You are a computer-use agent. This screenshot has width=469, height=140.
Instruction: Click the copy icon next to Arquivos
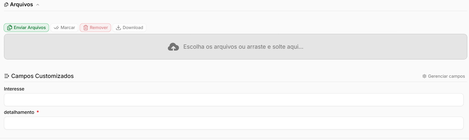click(6, 5)
